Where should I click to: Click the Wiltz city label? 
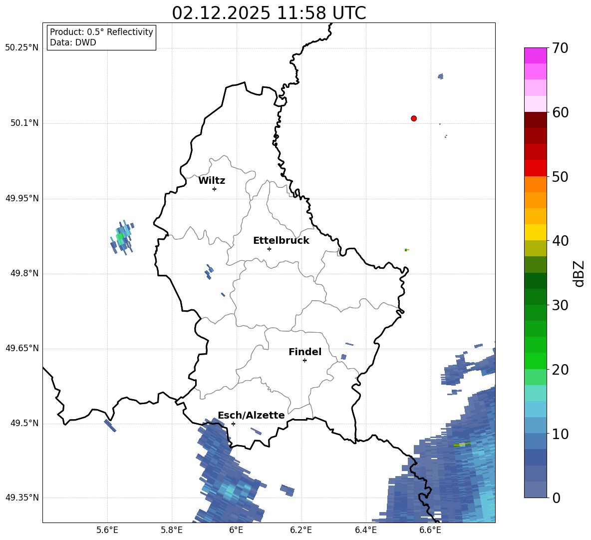point(212,181)
